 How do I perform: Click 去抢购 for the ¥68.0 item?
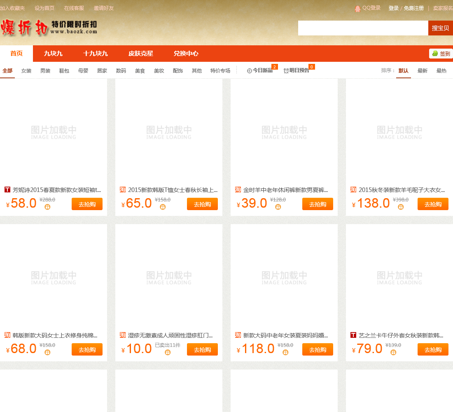87,349
